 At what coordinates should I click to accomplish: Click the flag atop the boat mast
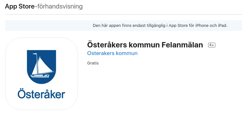click(x=35, y=54)
